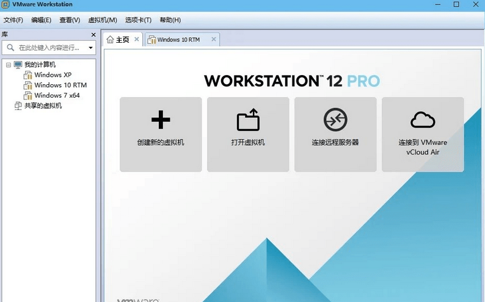Open the 帮助(H) menu
This screenshot has height=302, width=485.
click(x=170, y=20)
